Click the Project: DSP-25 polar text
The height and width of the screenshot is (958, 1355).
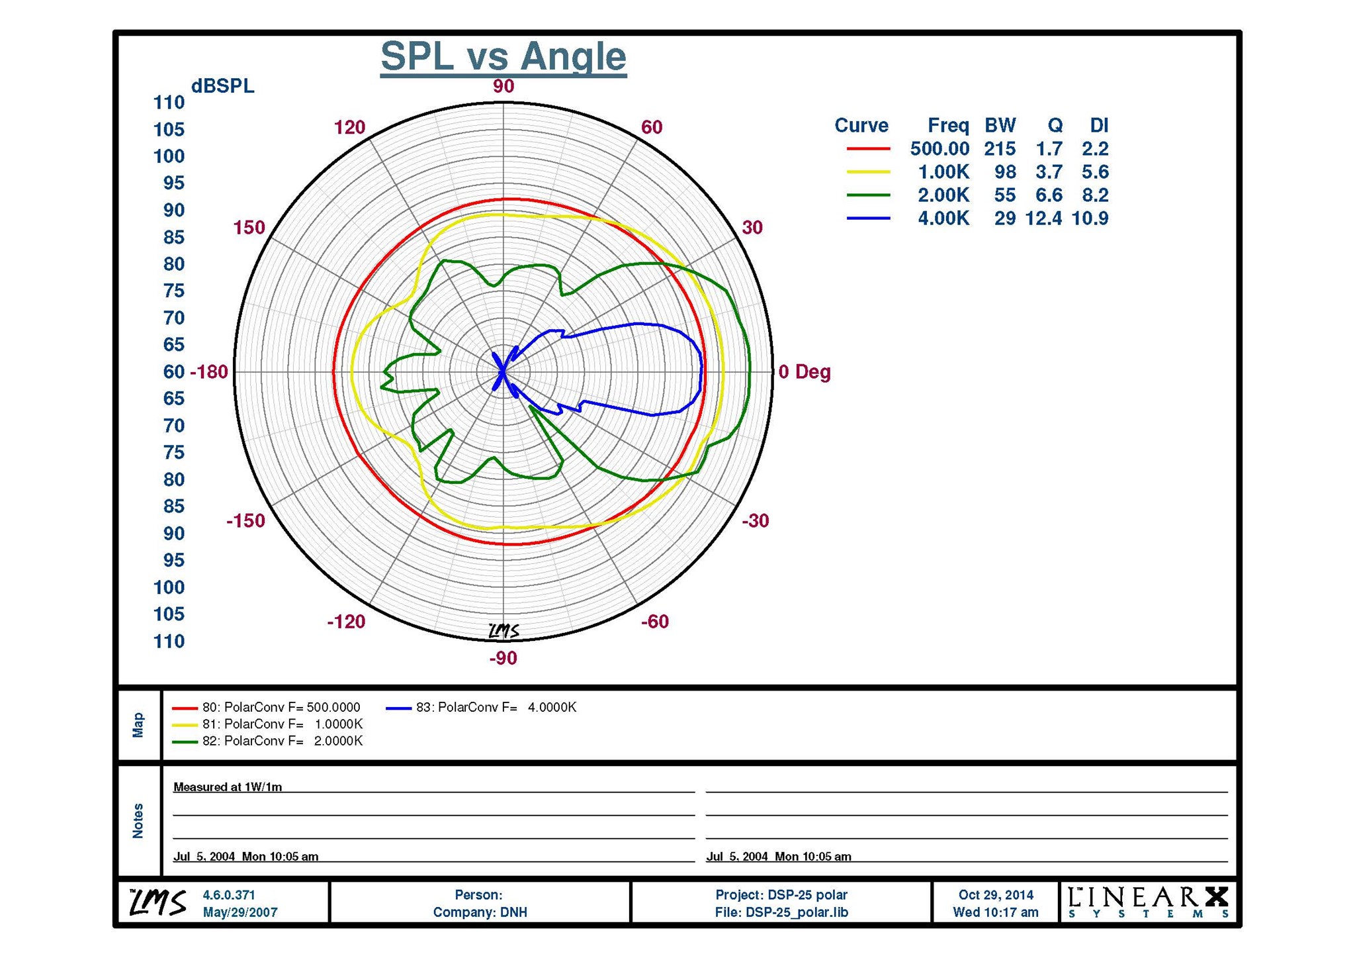pyautogui.click(x=781, y=895)
